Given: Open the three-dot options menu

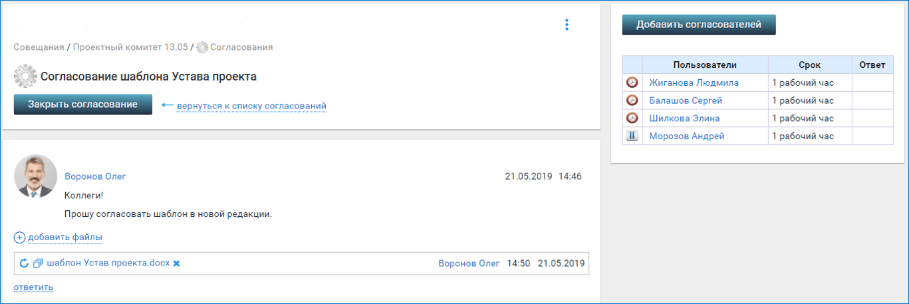Looking at the screenshot, I should click(x=567, y=25).
